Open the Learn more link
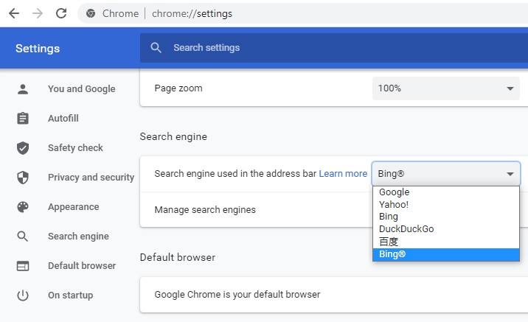This screenshot has height=322, width=528. [x=343, y=174]
